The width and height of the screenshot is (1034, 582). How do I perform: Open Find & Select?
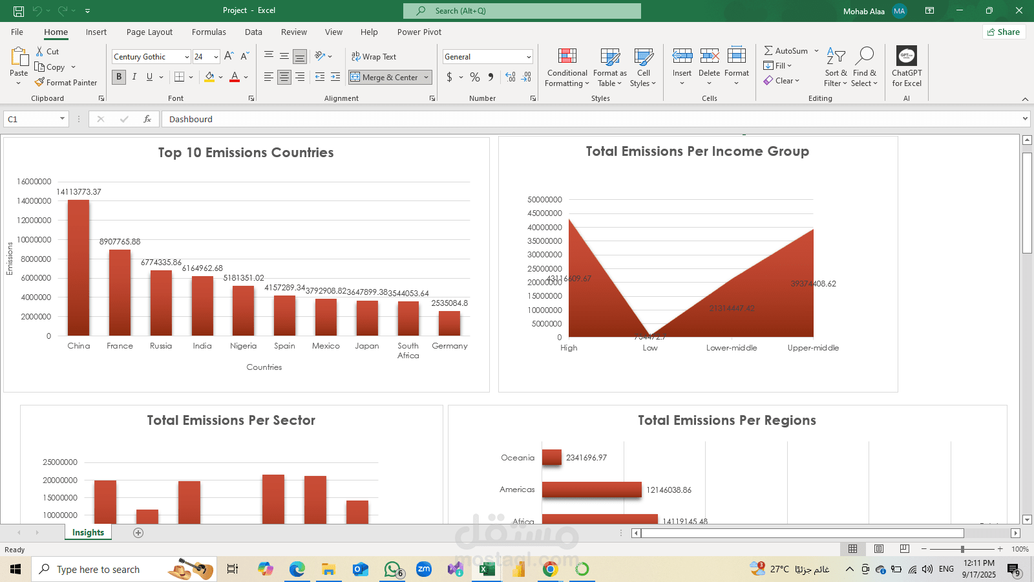tap(864, 67)
